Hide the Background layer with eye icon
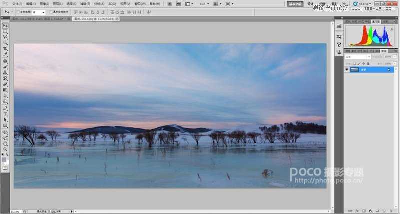The image size is (400, 214). pyautogui.click(x=347, y=69)
